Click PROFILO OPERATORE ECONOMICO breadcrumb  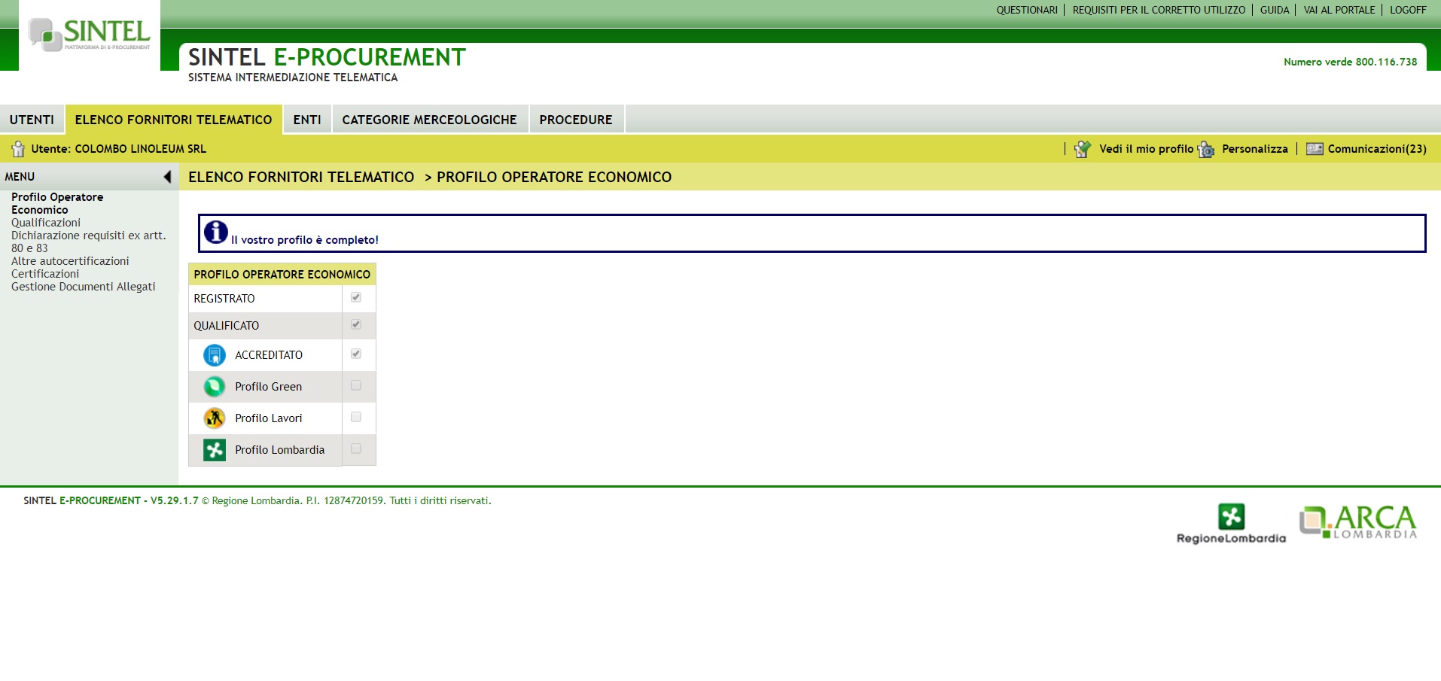click(x=554, y=177)
